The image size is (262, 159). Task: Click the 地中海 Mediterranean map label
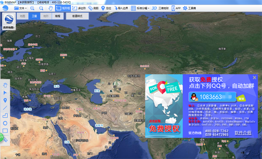28,109
